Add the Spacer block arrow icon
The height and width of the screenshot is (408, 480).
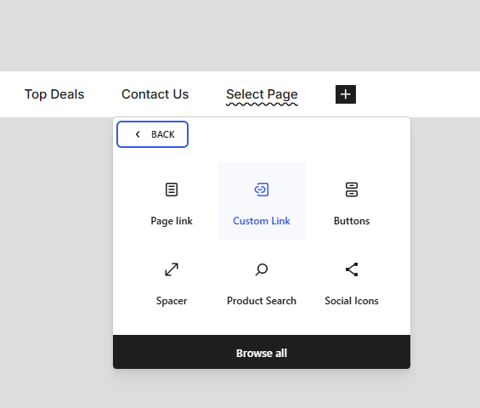click(172, 269)
